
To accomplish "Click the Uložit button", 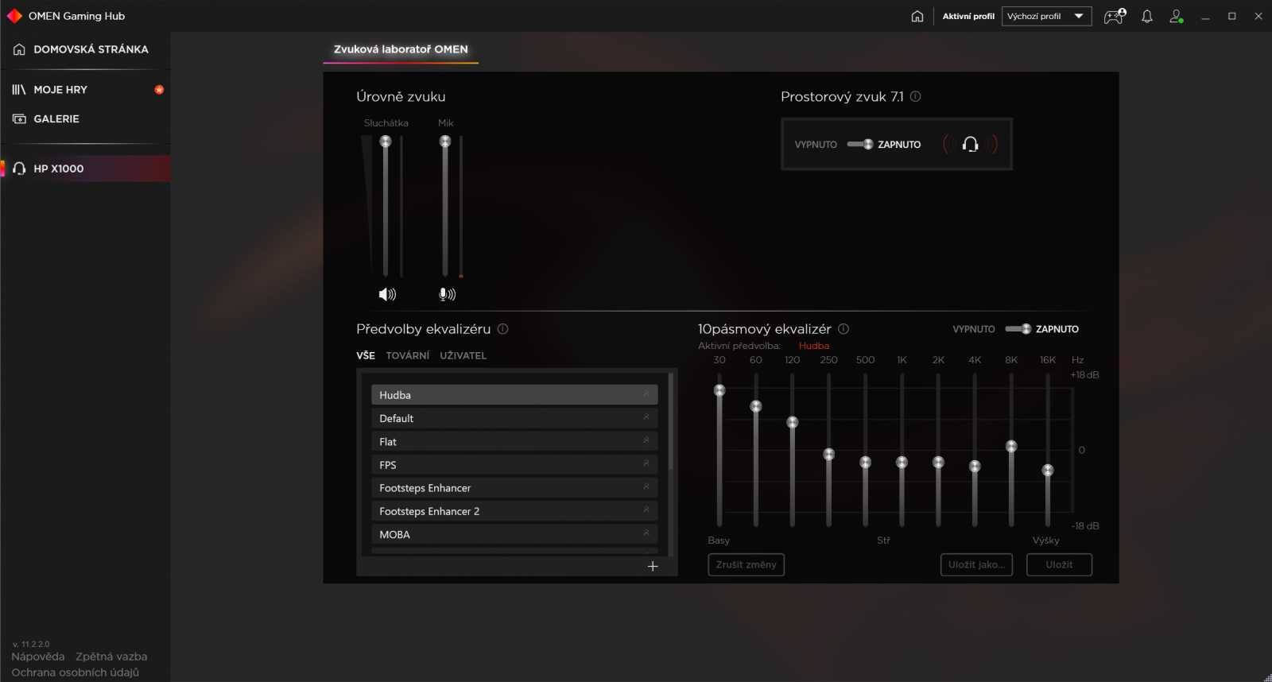I will [1059, 564].
